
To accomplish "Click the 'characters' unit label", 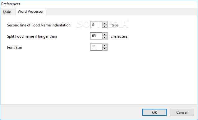I will [x=119, y=36].
